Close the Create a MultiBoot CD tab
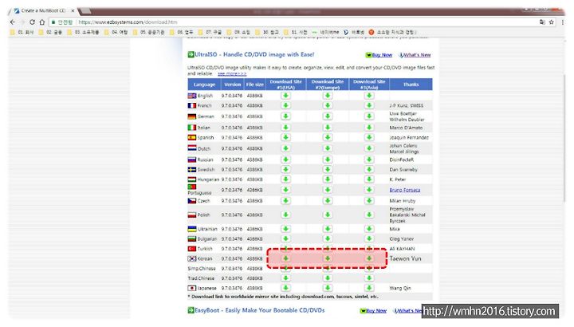Screen dimensions: 574x327 click(73, 10)
